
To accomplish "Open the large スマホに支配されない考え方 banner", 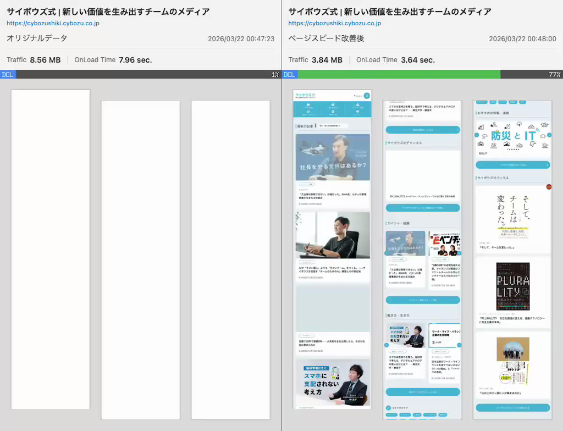I will [333, 383].
